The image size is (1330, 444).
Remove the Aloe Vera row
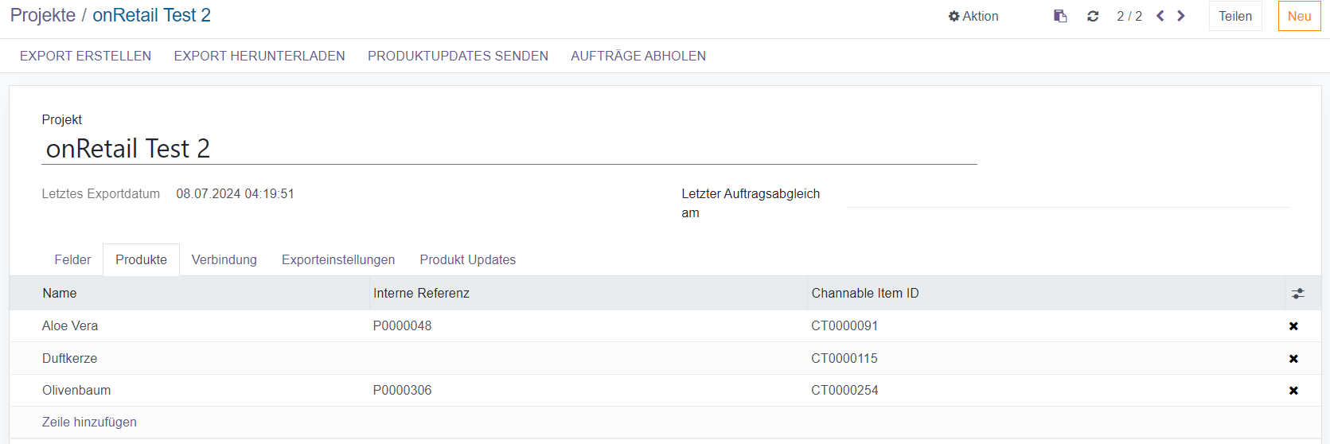1293,326
